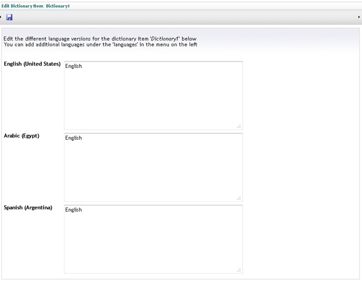Click the word 'English' inside the Arabic box
362x286 pixels.
74,138
